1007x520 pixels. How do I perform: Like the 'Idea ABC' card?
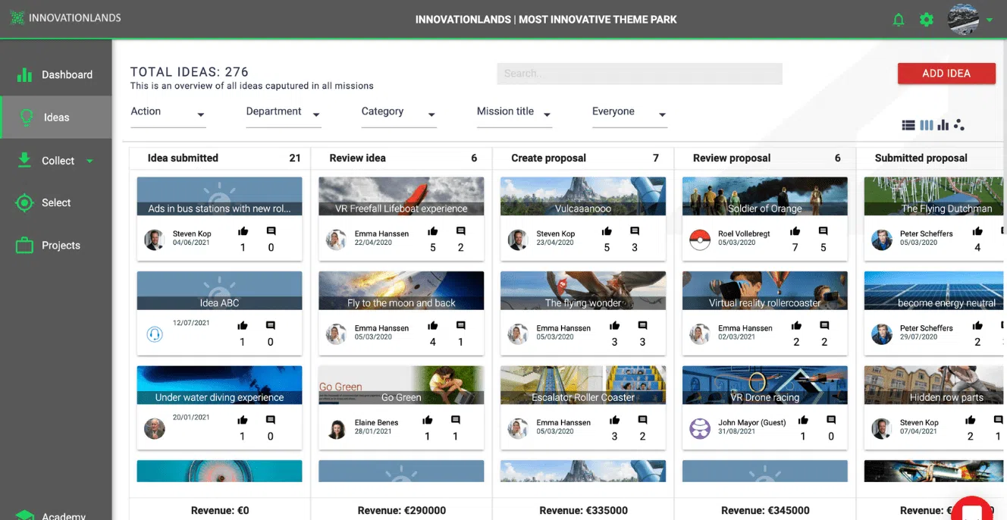point(243,326)
